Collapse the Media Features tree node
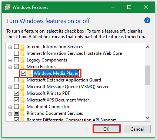157x140 pixels. (10, 67)
